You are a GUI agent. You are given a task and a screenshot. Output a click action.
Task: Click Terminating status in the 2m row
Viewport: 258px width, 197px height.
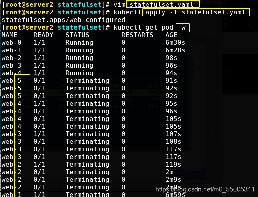(87, 172)
